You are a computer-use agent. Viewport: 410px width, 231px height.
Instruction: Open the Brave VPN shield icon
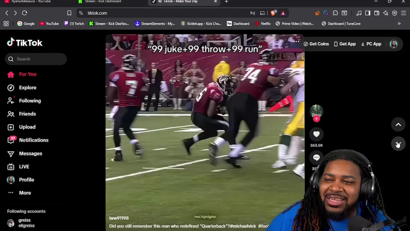395,13
